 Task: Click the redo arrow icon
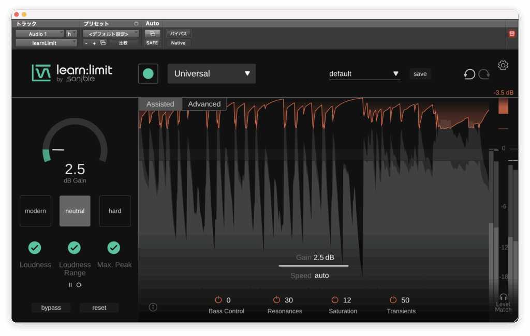point(484,74)
